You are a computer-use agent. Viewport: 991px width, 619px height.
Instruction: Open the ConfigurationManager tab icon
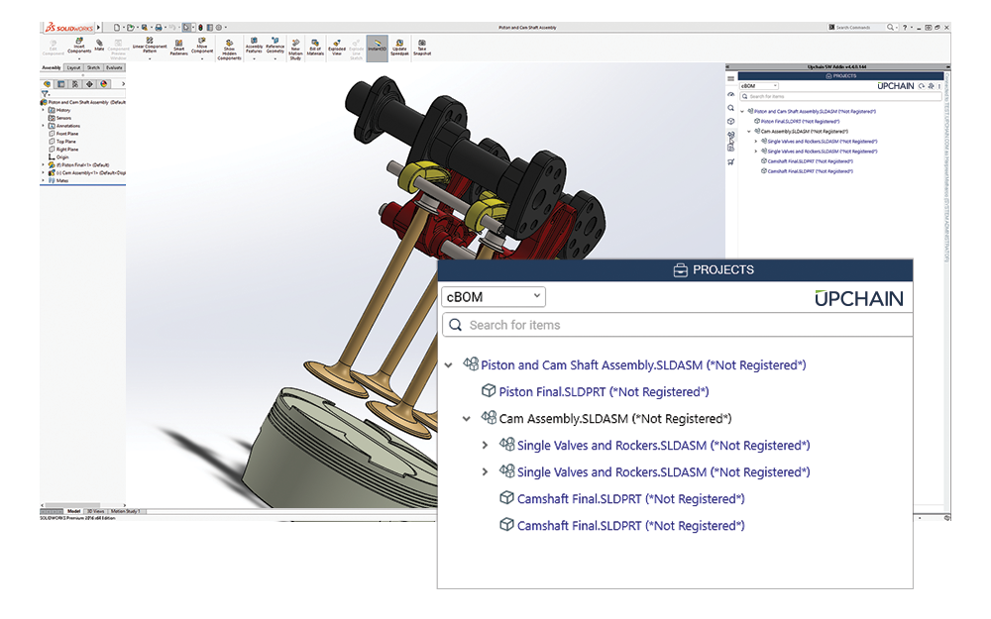click(x=75, y=83)
